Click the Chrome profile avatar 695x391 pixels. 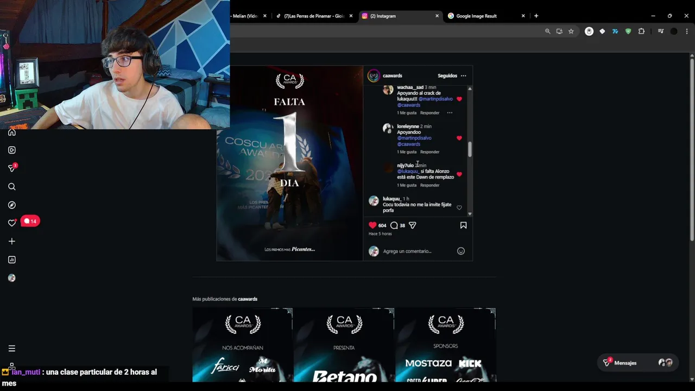click(674, 31)
